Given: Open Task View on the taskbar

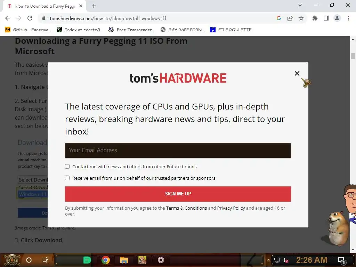Looking at the screenshot, I should pos(46,260).
